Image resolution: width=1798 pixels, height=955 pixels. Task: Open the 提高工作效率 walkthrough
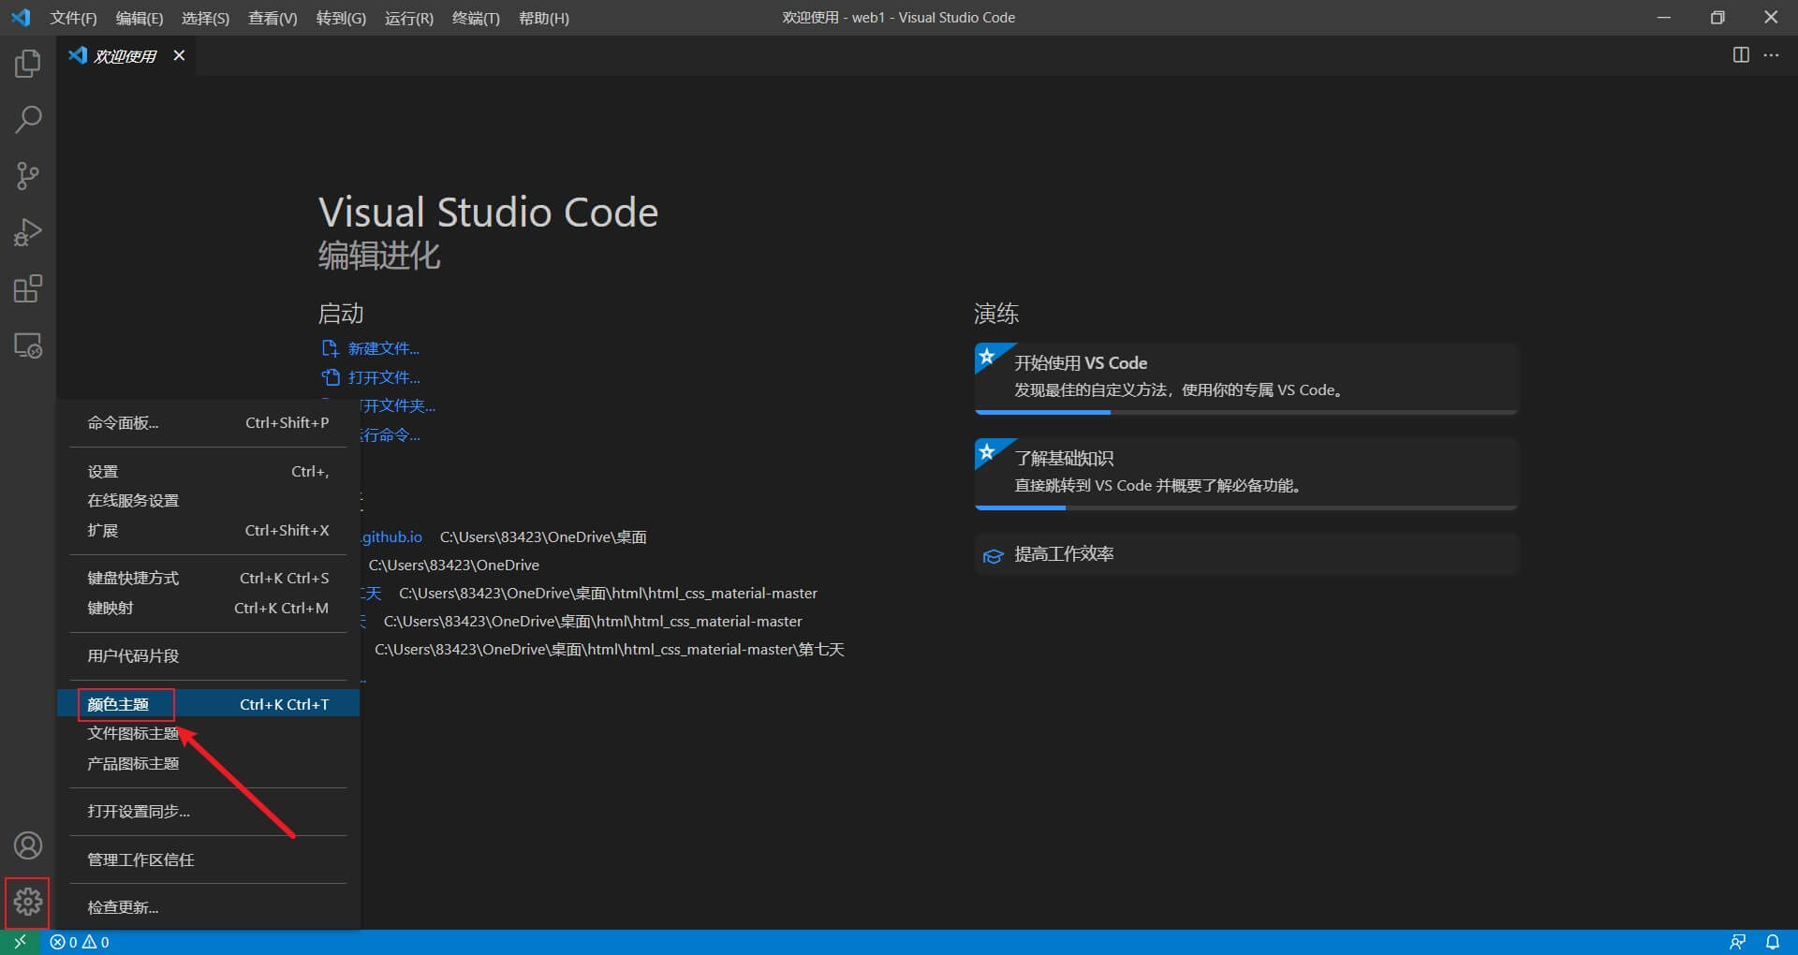tap(1245, 554)
